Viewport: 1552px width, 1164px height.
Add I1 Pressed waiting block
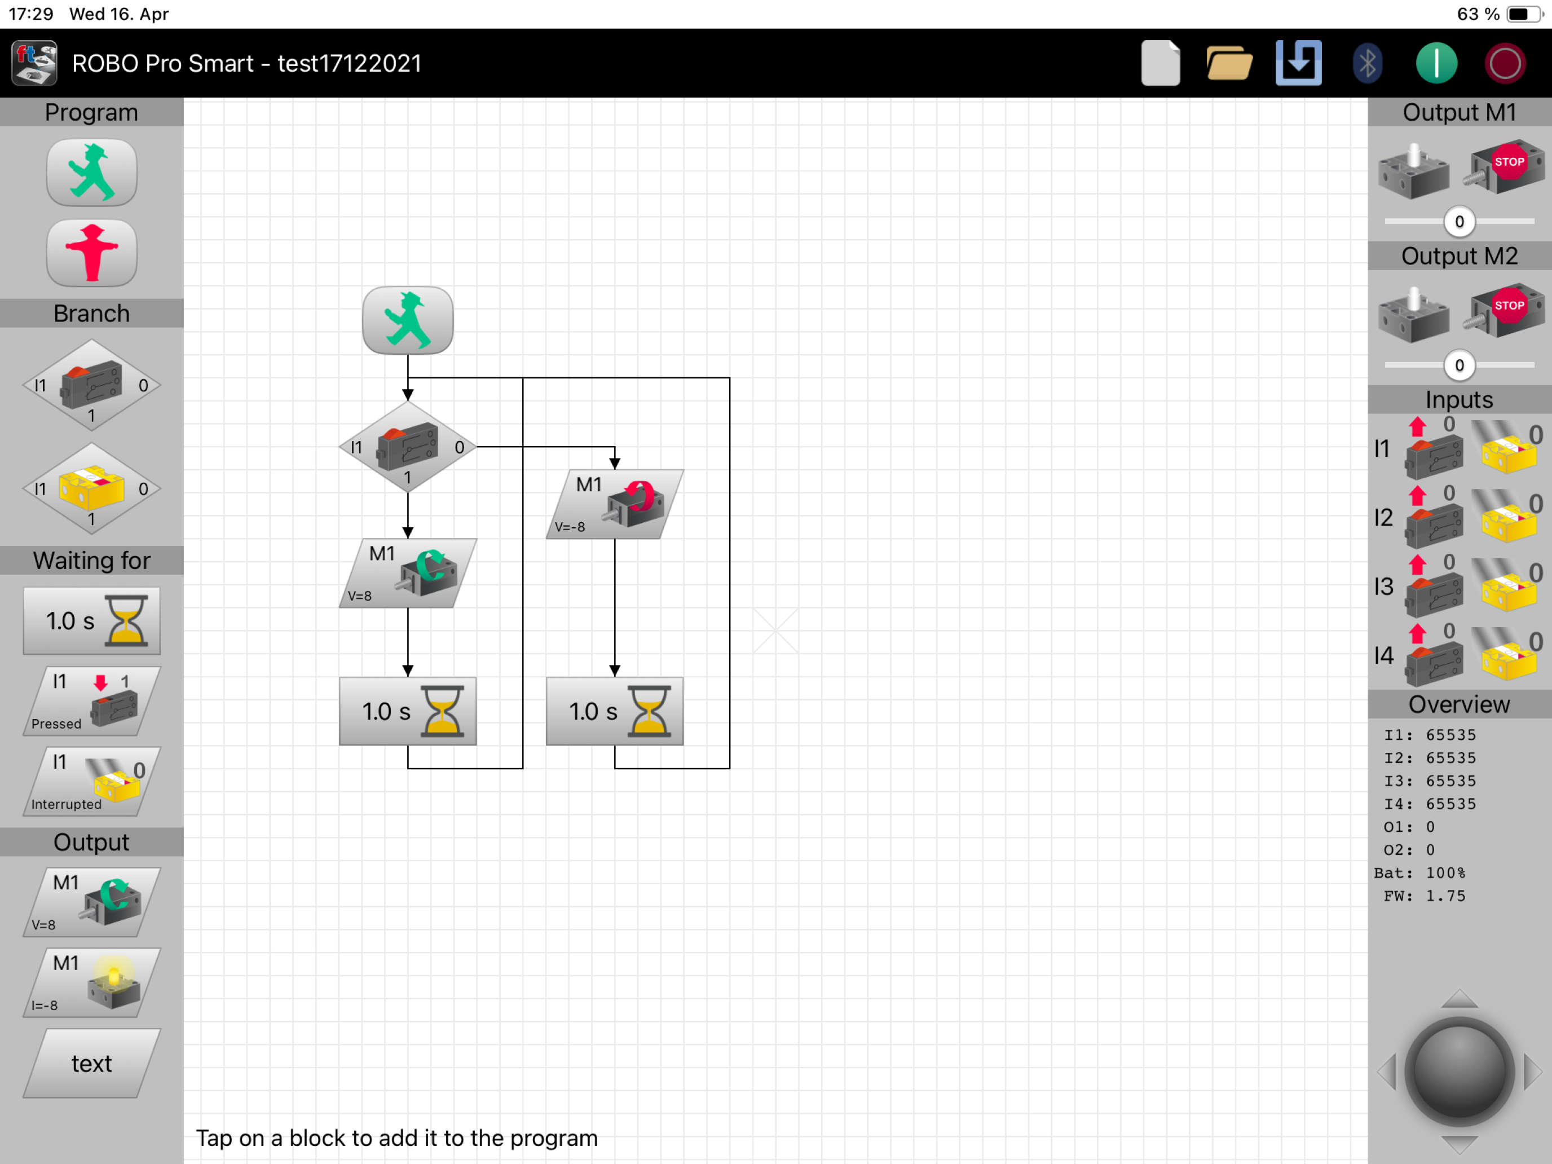point(92,701)
